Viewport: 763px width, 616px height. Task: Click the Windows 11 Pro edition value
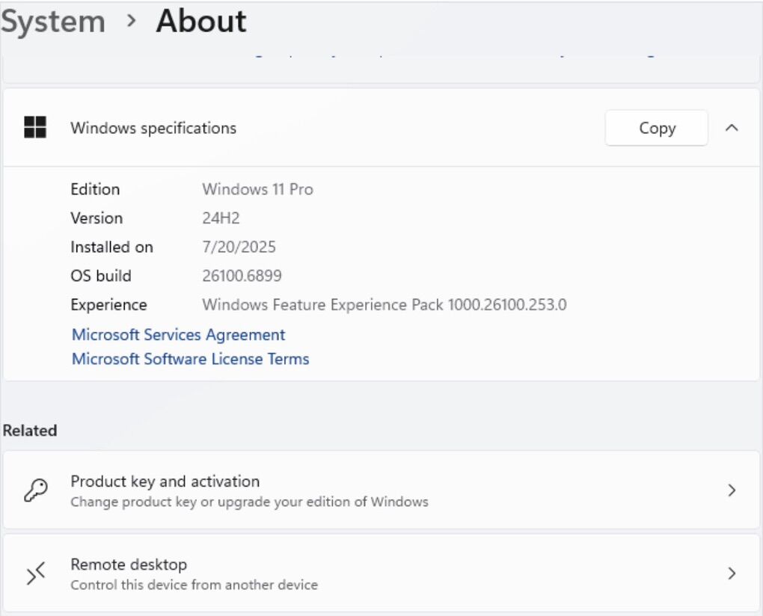257,189
